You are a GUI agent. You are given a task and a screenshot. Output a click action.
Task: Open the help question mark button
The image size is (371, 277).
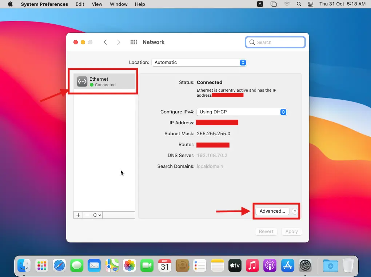(x=295, y=211)
